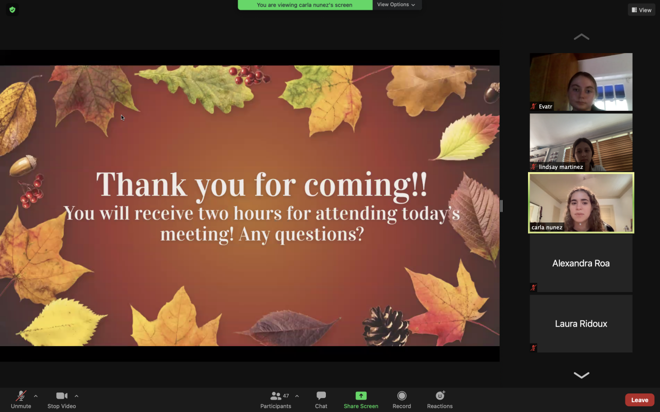The image size is (660, 412).
Task: Click the 'You are viewing carla nunez's screen' banner
Action: tap(305, 5)
